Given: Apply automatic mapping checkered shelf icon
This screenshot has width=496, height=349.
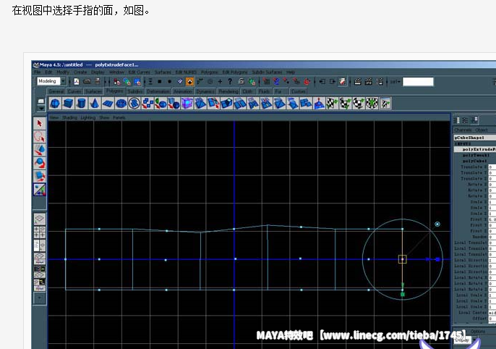Looking at the screenshot, I should [x=372, y=104].
